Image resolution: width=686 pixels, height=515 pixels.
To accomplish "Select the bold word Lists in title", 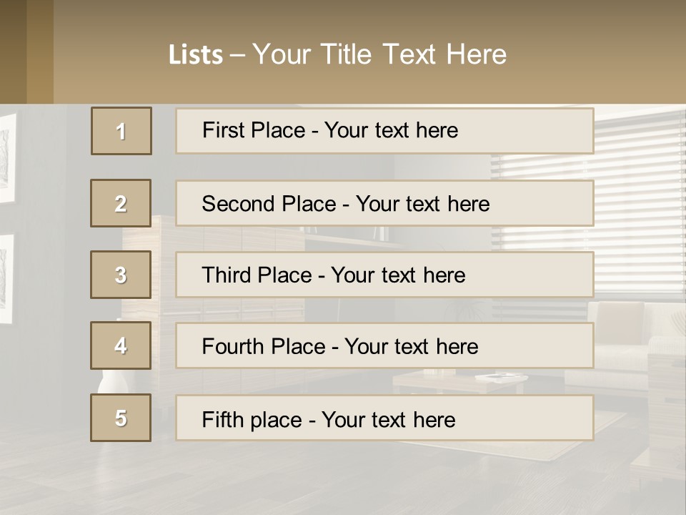I will [195, 55].
